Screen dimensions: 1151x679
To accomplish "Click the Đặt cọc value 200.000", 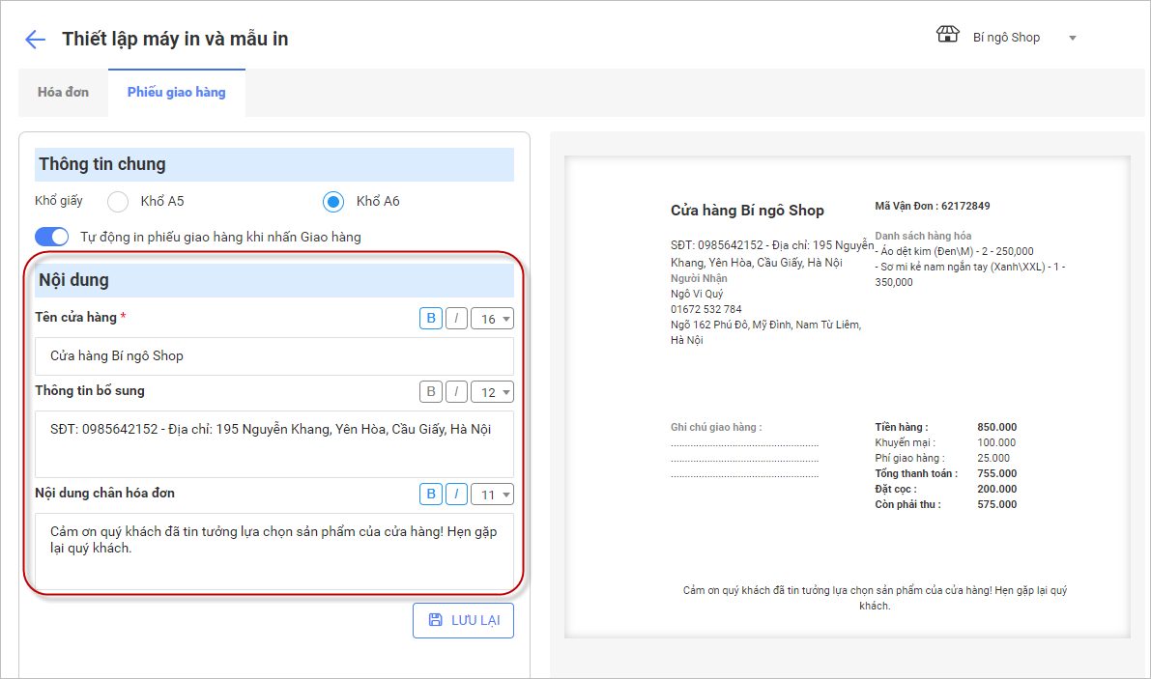I will point(996,489).
